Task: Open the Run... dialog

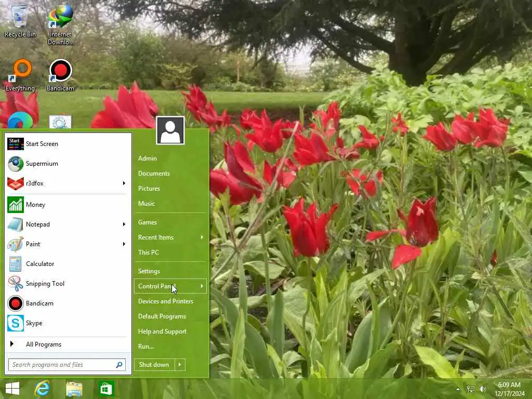Action: [146, 347]
